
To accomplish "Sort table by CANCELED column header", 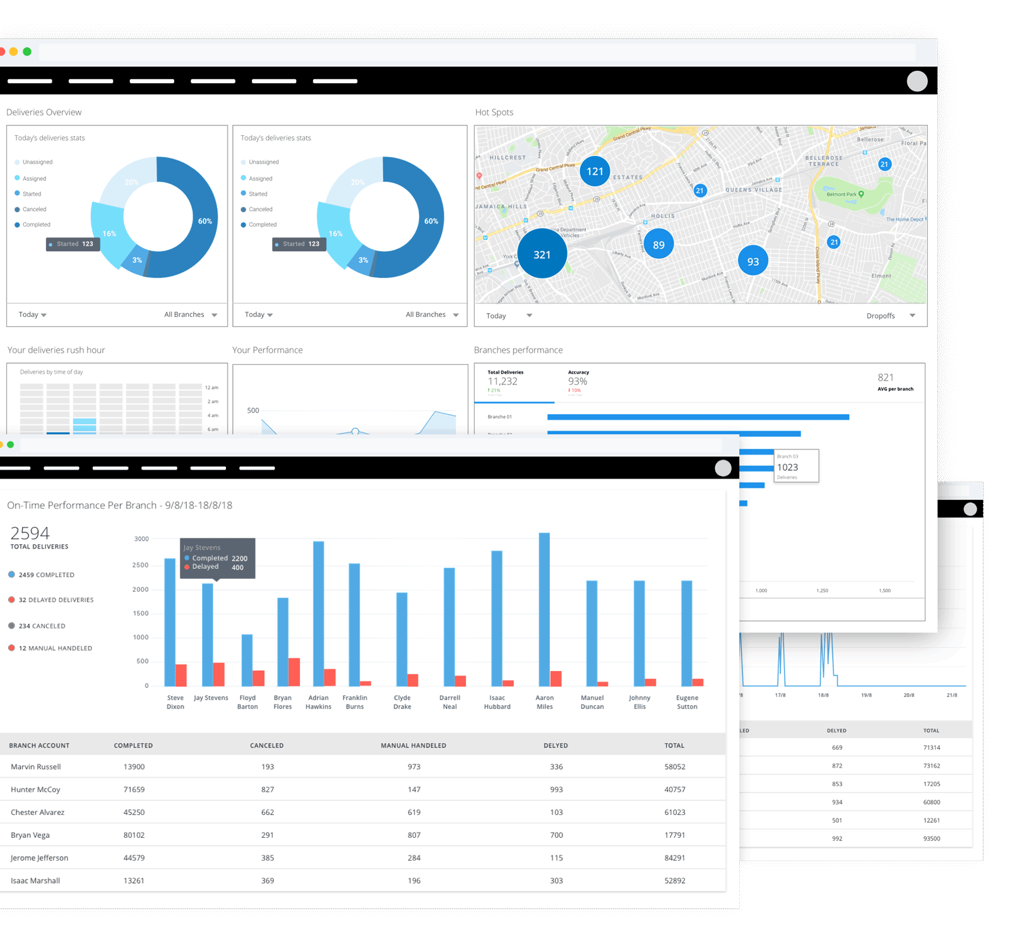I will pyautogui.click(x=266, y=745).
